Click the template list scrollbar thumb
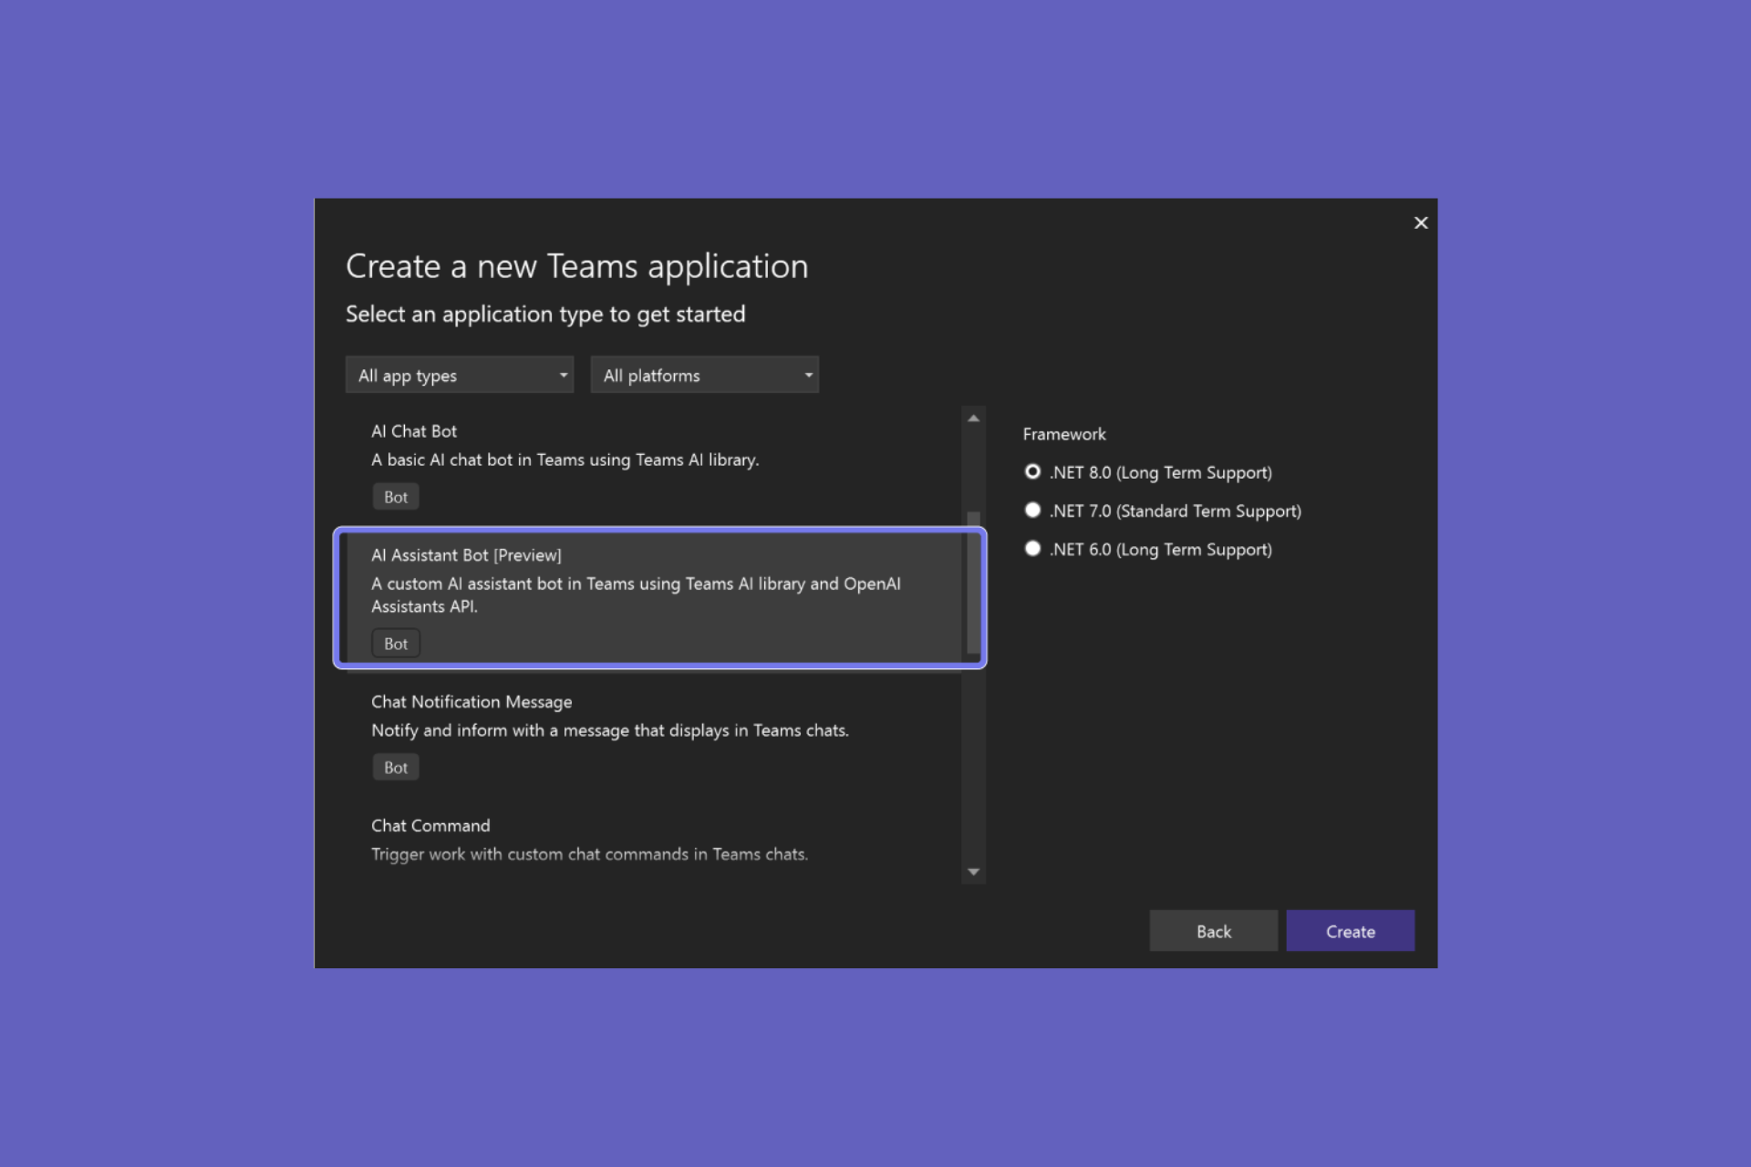The width and height of the screenshot is (1751, 1167). [x=973, y=583]
